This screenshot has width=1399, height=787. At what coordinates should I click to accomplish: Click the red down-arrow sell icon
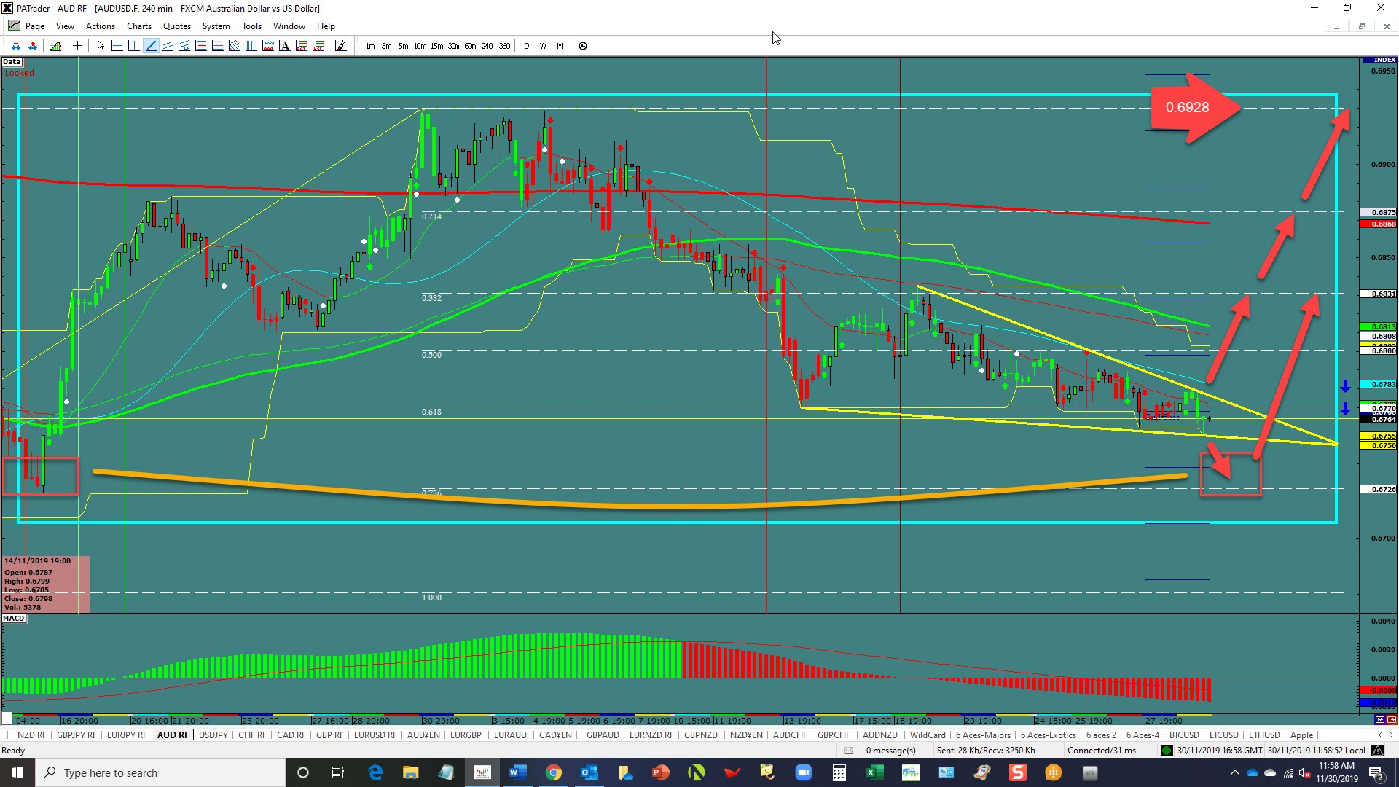pyautogui.click(x=16, y=46)
